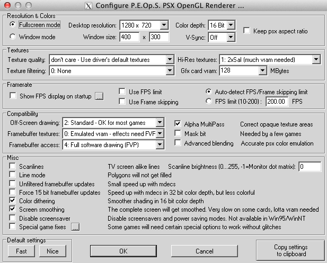Apply Fast default settings
The image size is (327, 263).
click(x=21, y=251)
